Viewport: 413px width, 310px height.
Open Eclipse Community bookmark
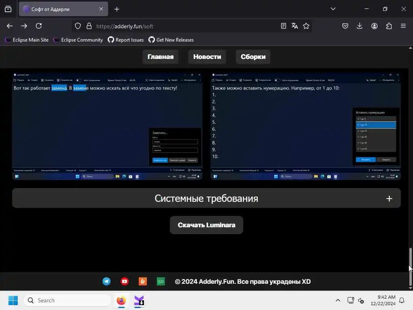click(78, 40)
